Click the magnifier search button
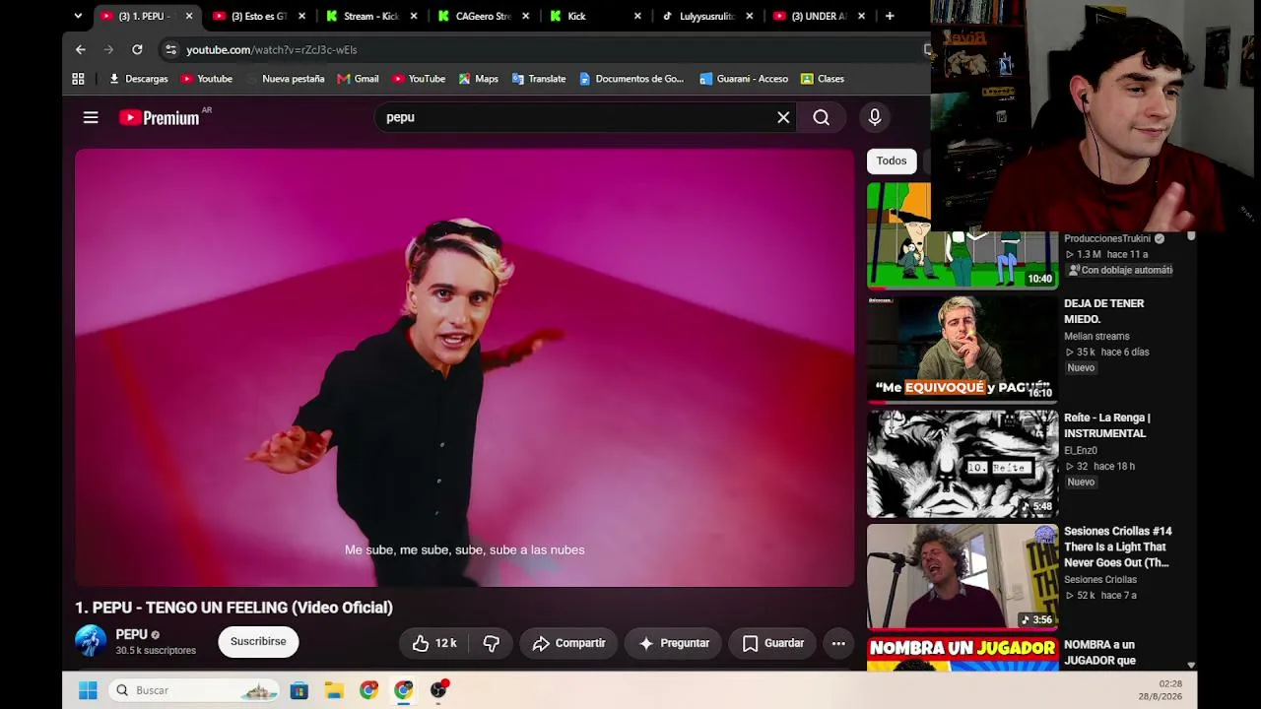 coord(821,118)
